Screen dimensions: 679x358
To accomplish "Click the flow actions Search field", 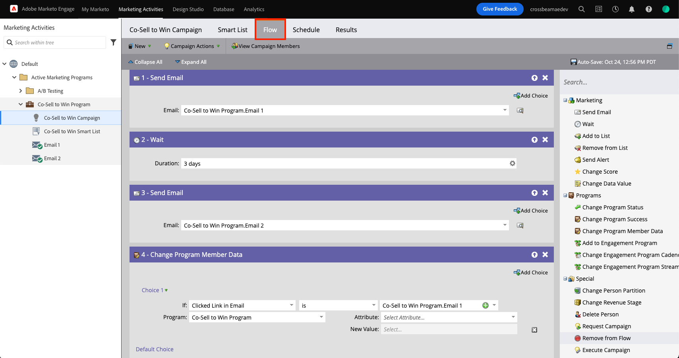I will (x=618, y=82).
